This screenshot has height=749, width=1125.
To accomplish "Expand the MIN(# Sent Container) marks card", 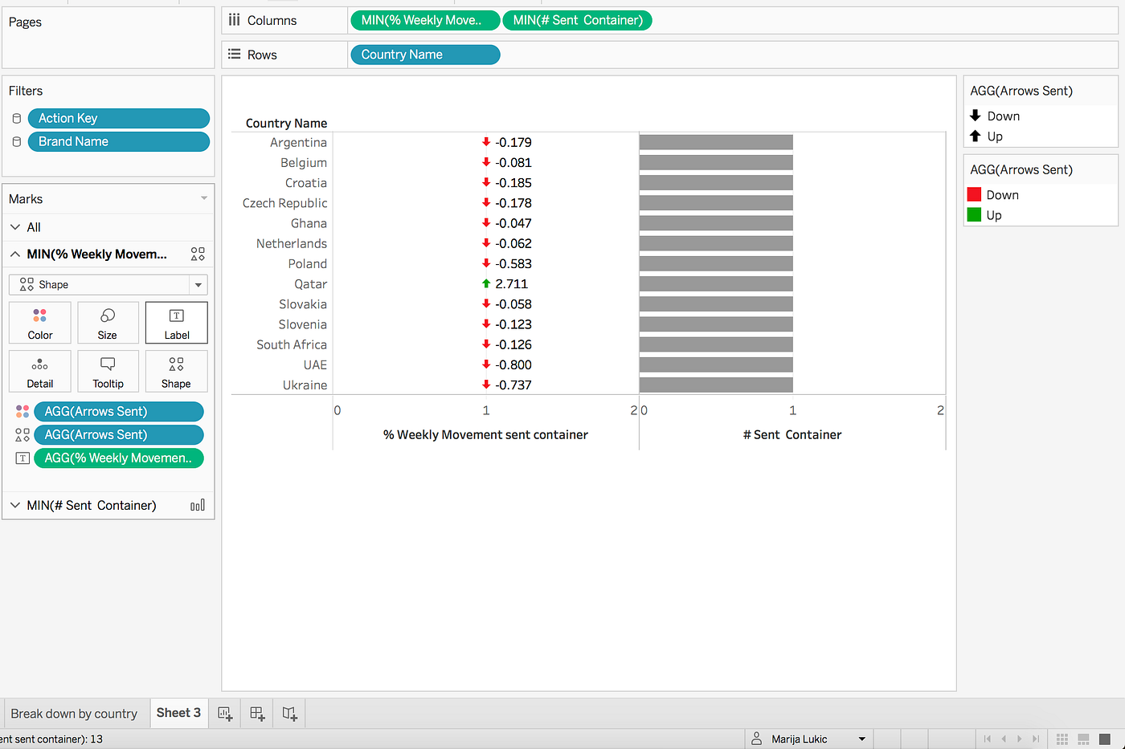I will pyautogui.click(x=14, y=505).
